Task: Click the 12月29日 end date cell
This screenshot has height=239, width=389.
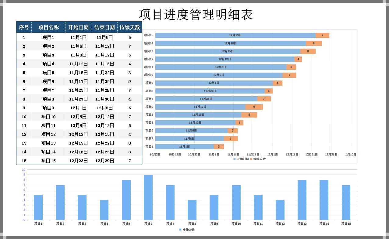Action: tap(104, 161)
